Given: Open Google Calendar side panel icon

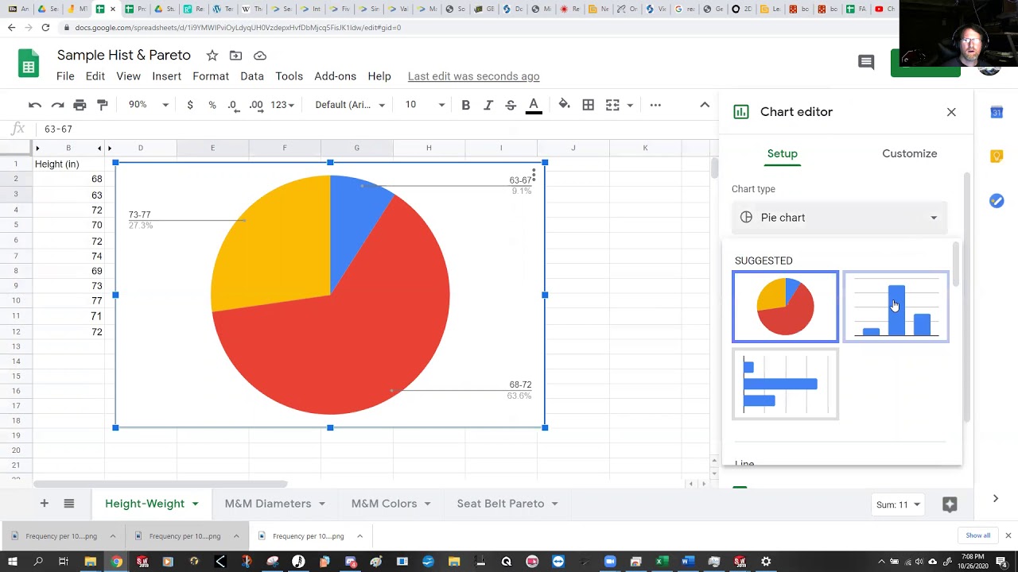Looking at the screenshot, I should (x=997, y=113).
